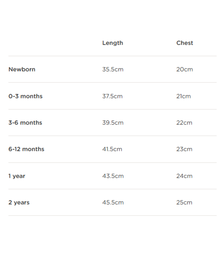This screenshot has height=254, width=220.
Task: Select the 1 year row label
Action: [x=17, y=176]
